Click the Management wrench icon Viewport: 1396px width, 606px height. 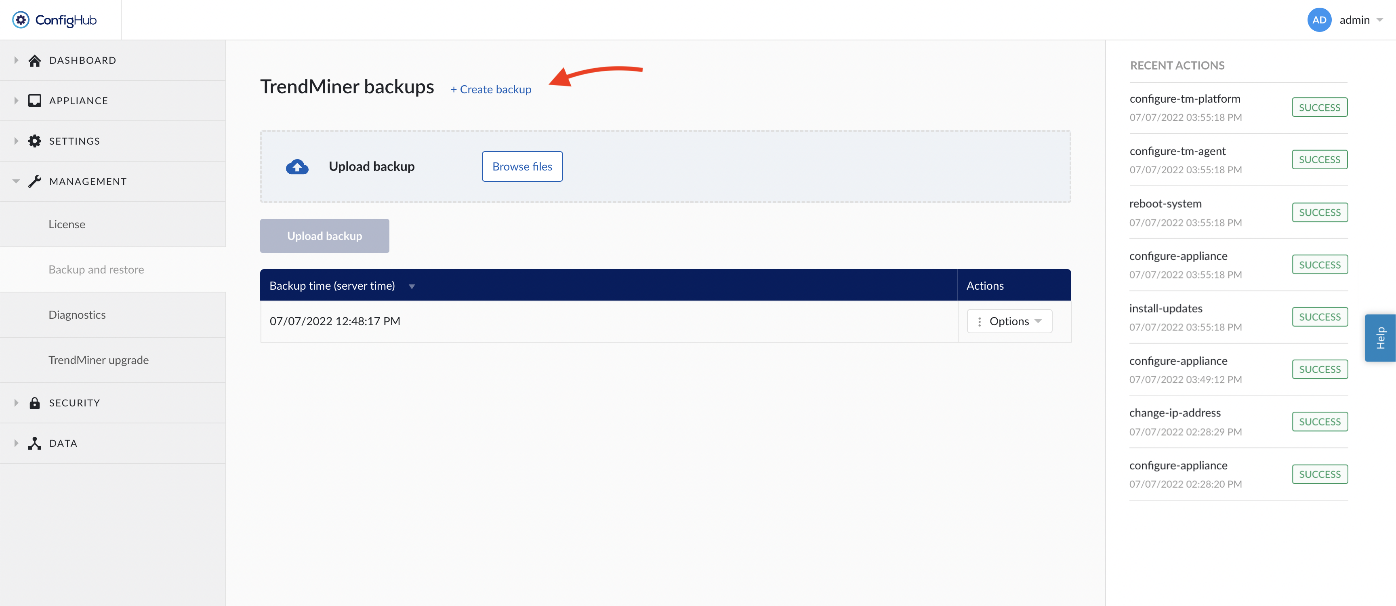[35, 181]
